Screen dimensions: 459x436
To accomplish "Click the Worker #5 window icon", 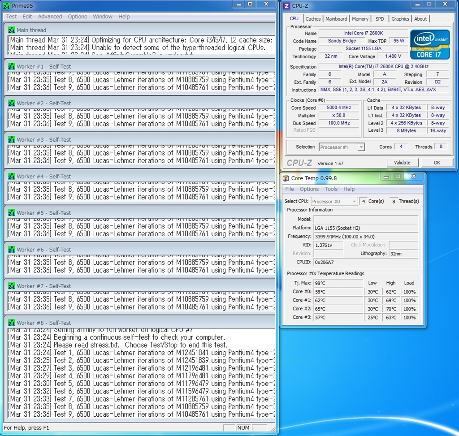I will point(11,213).
